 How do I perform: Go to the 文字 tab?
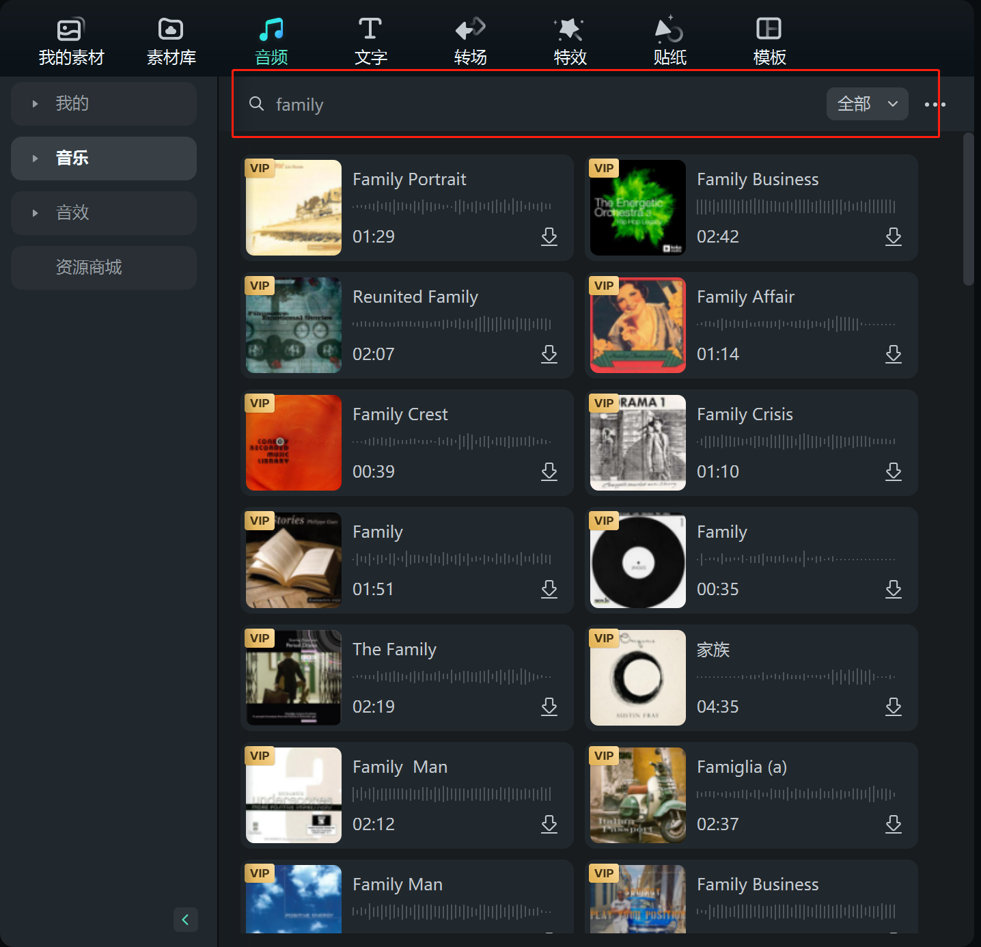pyautogui.click(x=370, y=41)
